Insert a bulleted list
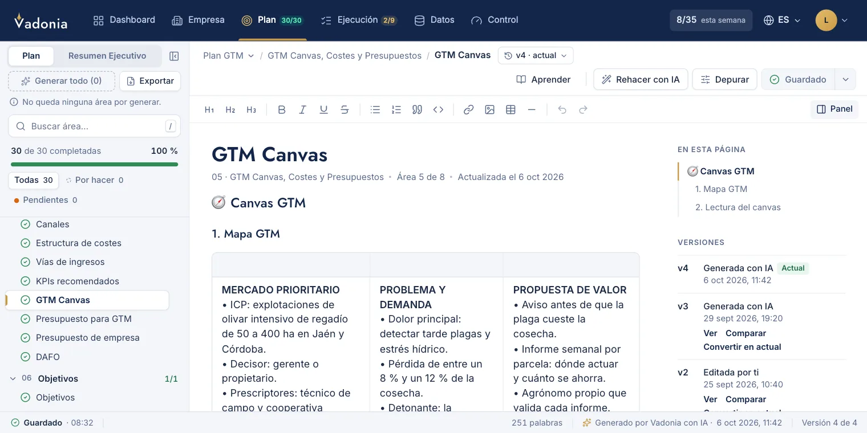 [x=375, y=110]
